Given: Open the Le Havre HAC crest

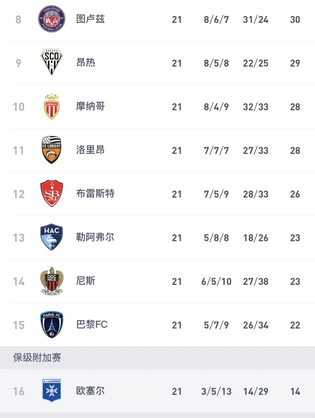Looking at the screenshot, I should click(52, 237).
